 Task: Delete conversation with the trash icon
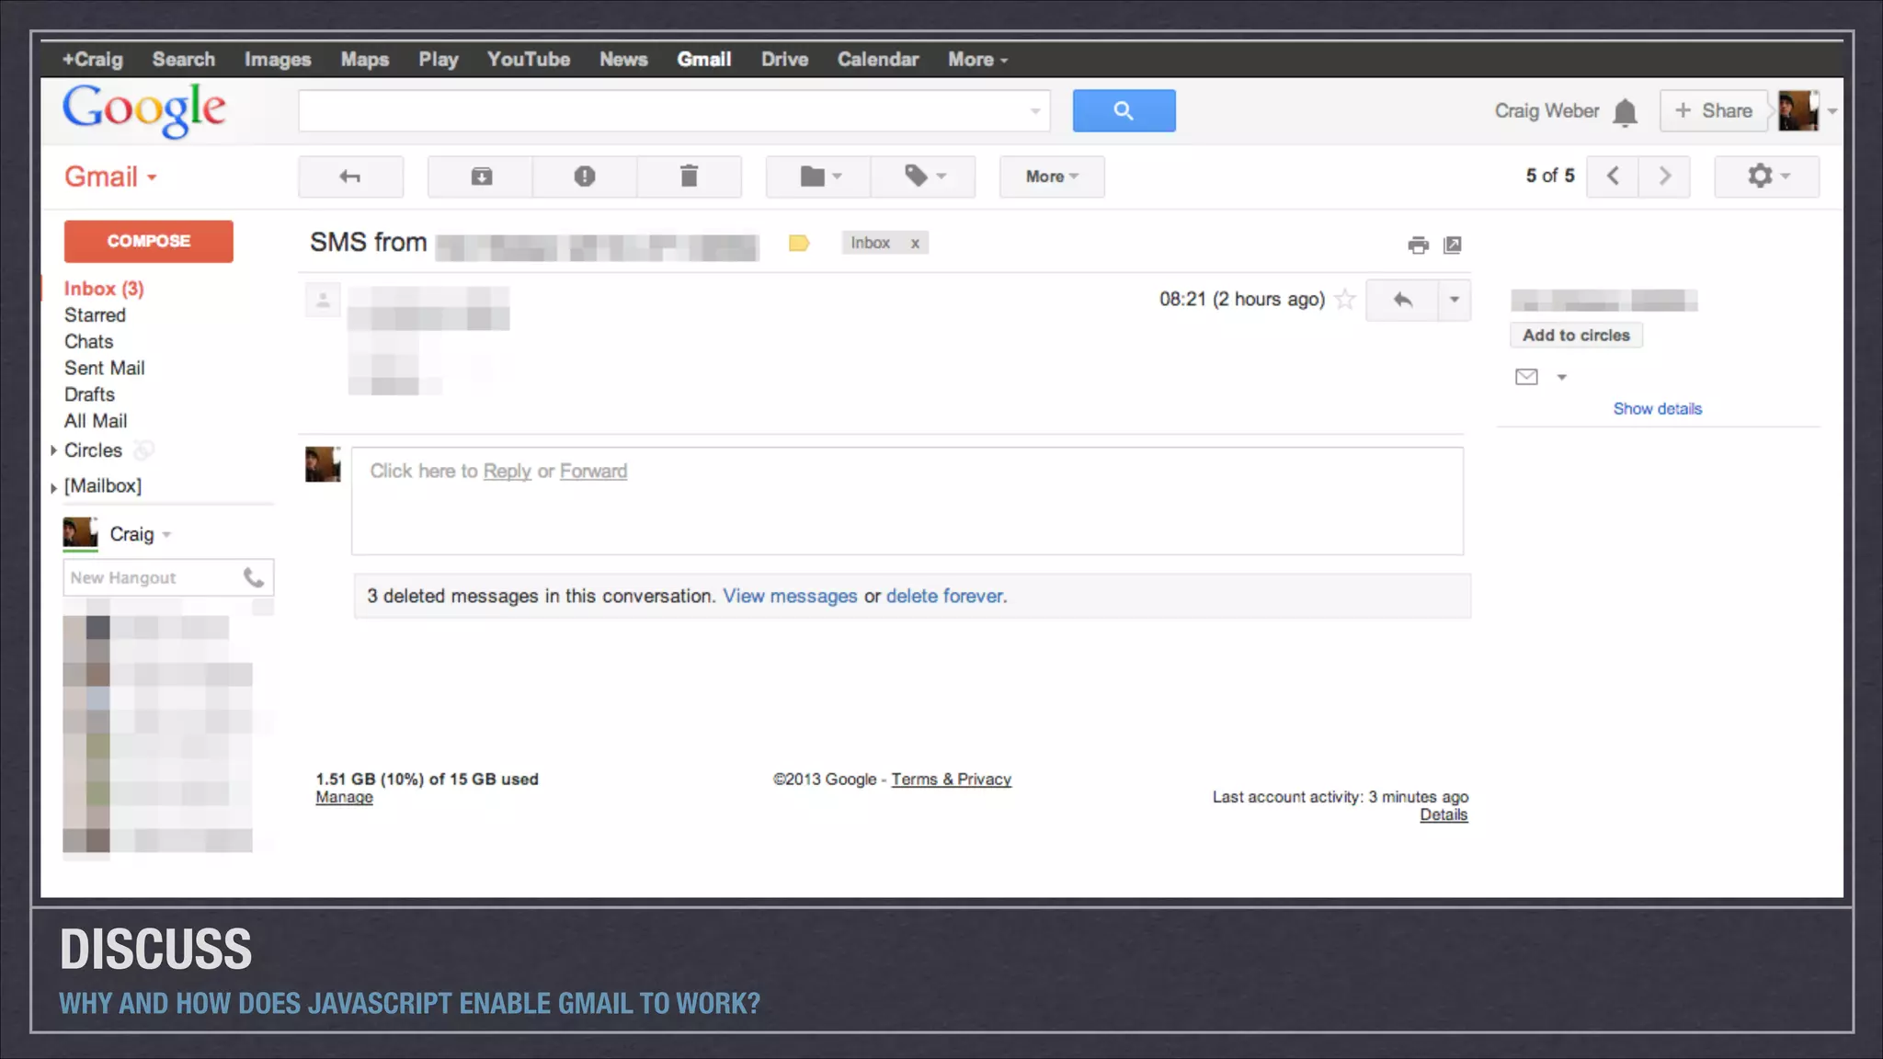[689, 176]
